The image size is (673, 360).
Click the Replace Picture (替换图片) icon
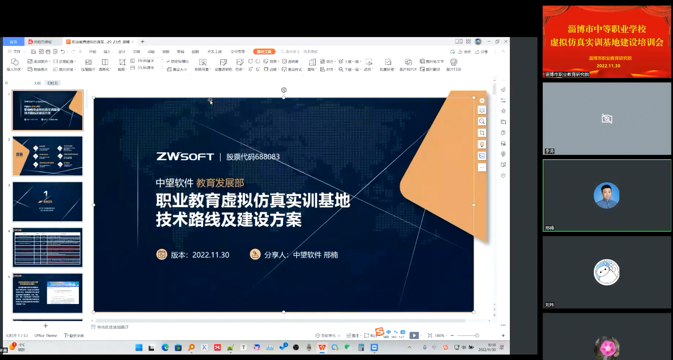pyautogui.click(x=30, y=69)
